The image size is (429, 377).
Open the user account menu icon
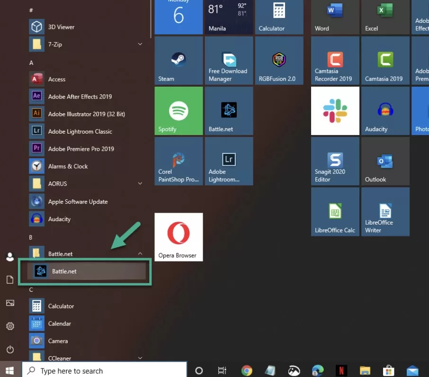(x=10, y=257)
